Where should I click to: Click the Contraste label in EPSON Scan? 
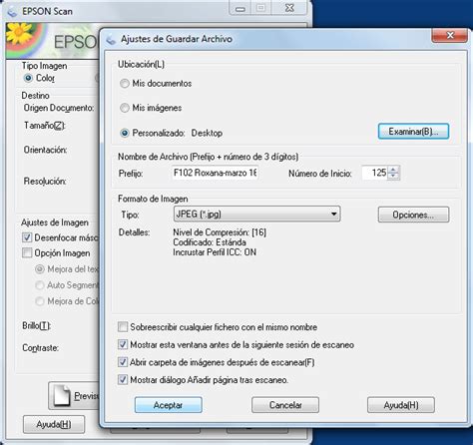tap(40, 348)
